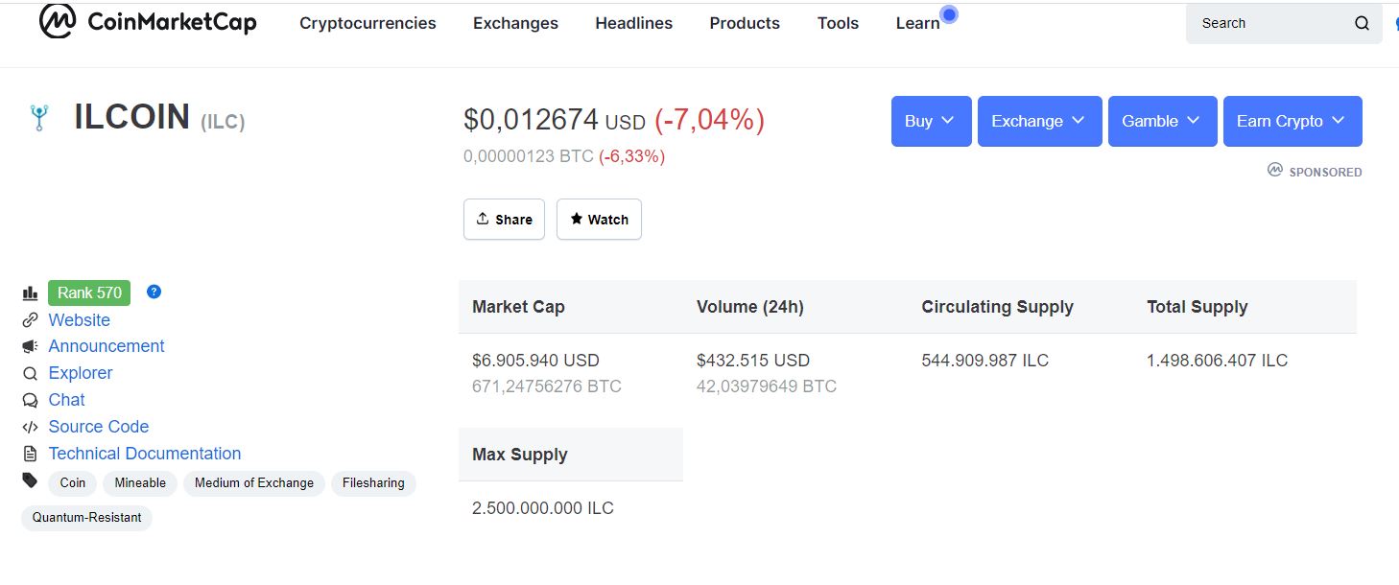
Task: Expand the Buy dropdown
Action: tap(931, 121)
